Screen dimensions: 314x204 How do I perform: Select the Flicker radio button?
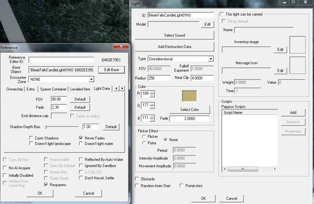coord(144,137)
